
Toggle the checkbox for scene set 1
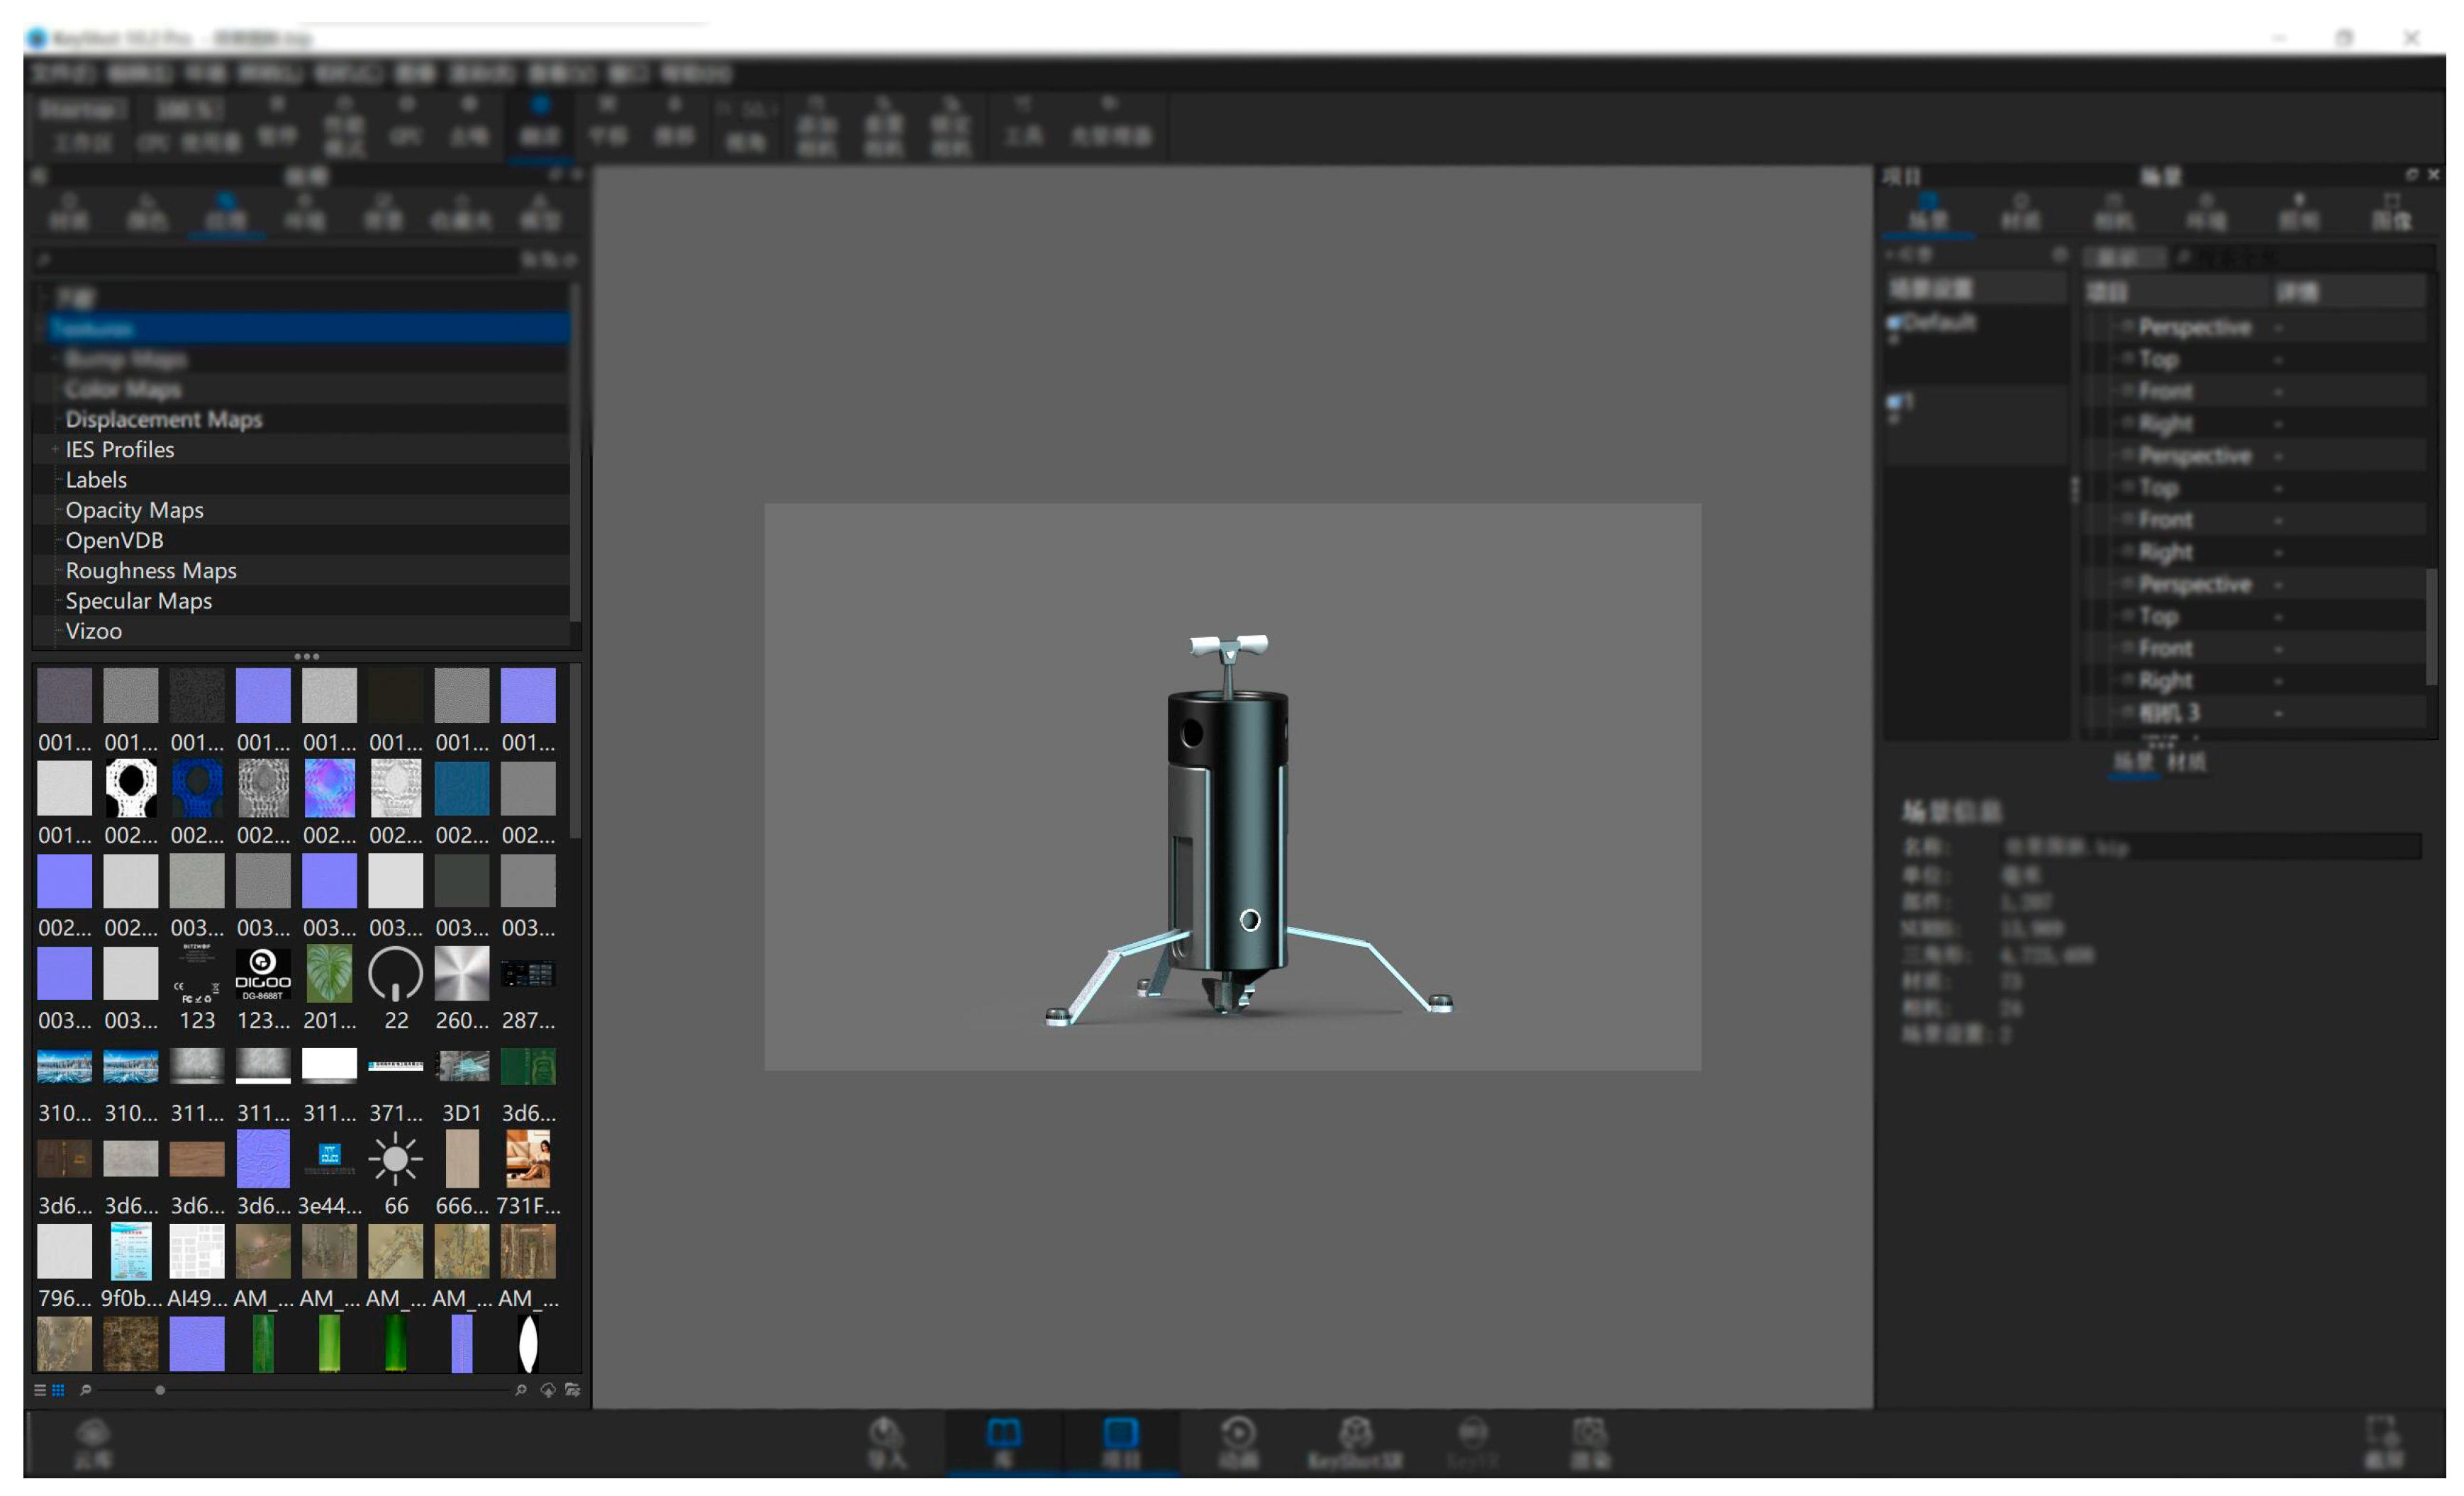pyautogui.click(x=1893, y=402)
